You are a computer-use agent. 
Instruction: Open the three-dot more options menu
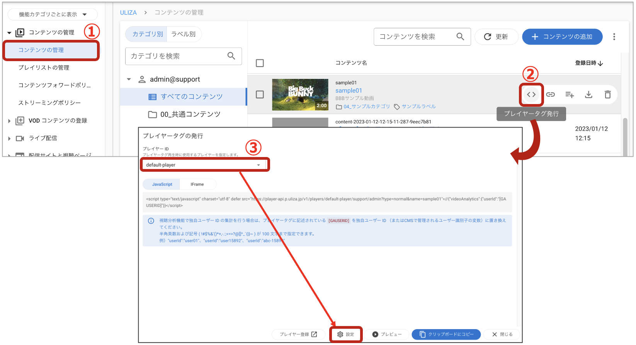tap(614, 37)
